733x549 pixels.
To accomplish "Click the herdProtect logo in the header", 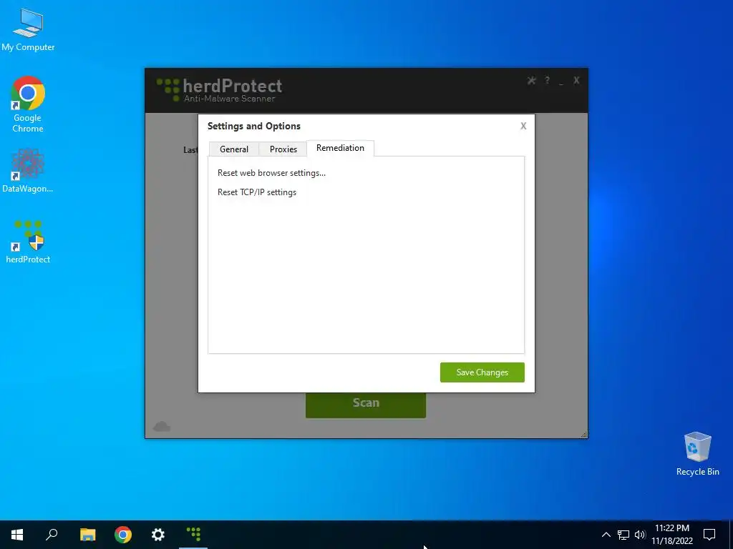I will click(219, 89).
